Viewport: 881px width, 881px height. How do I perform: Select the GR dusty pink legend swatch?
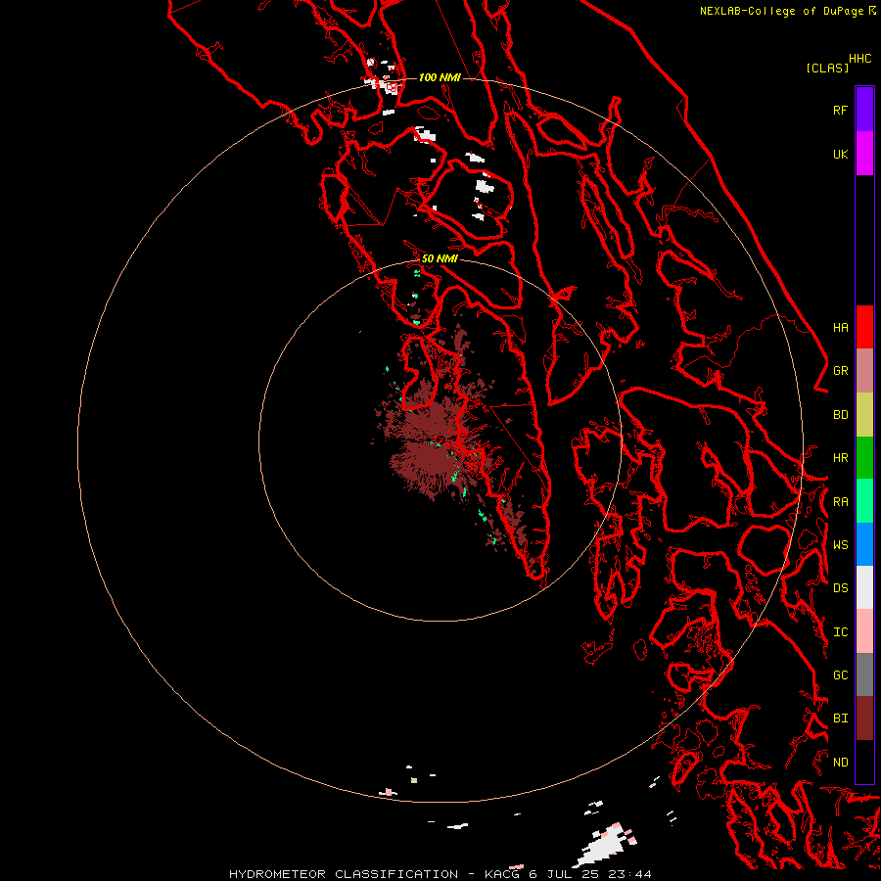[x=864, y=371]
